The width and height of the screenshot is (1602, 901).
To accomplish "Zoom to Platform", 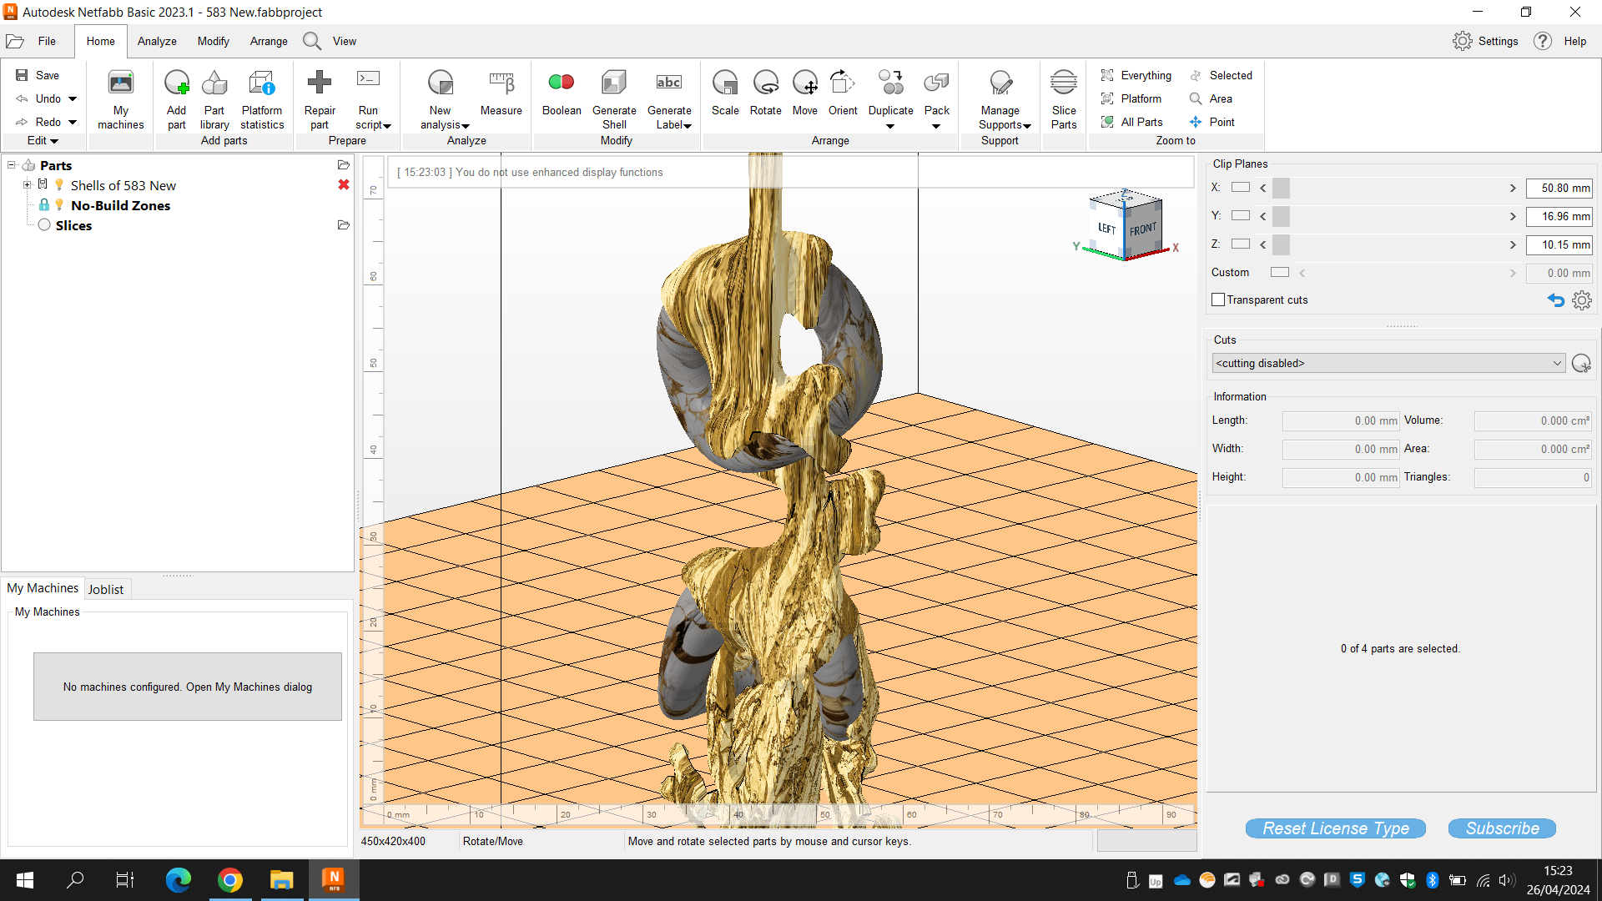I will pos(1131,98).
